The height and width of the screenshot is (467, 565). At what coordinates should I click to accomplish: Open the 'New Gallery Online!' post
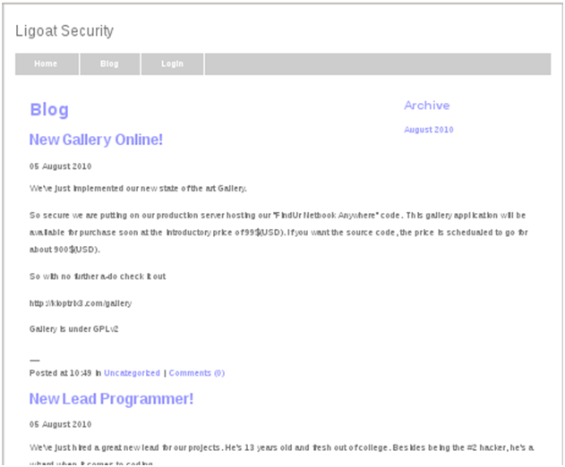pos(96,140)
